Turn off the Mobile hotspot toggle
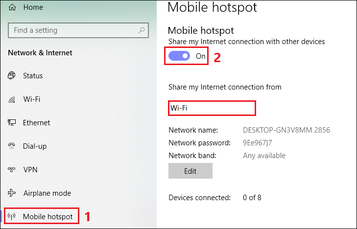Image resolution: width=357 pixels, height=229 pixels. [179, 56]
